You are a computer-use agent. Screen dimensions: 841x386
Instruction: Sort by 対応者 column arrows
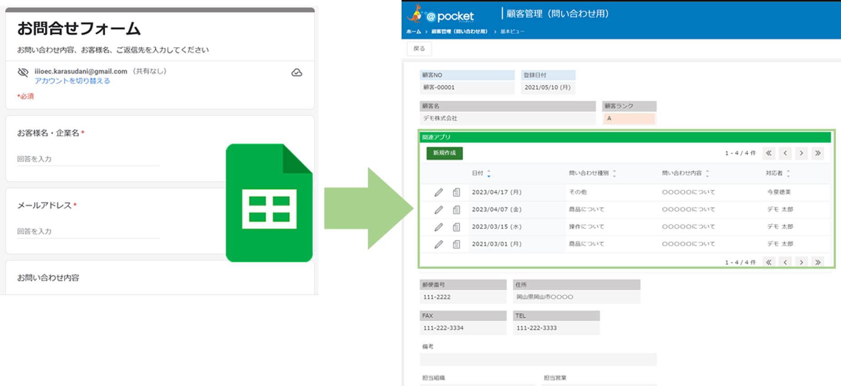788,173
